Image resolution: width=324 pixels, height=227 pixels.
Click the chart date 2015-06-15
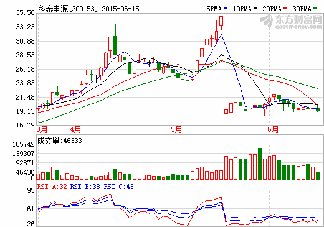click(121, 9)
